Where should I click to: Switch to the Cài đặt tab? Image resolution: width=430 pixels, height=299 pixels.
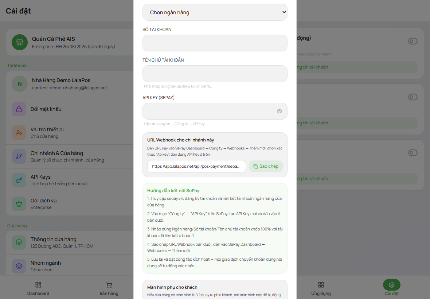click(x=392, y=288)
